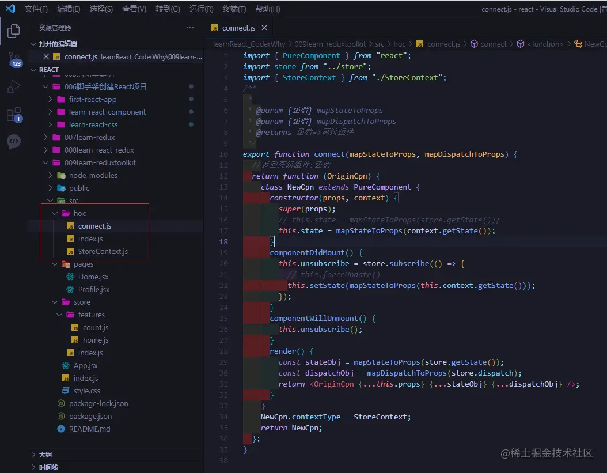The image size is (607, 473).
Task: Select connect.js entry in open editors
Action: (x=116, y=57)
